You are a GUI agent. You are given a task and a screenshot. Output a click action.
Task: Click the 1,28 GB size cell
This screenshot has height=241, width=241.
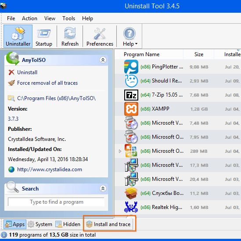(x=199, y=109)
